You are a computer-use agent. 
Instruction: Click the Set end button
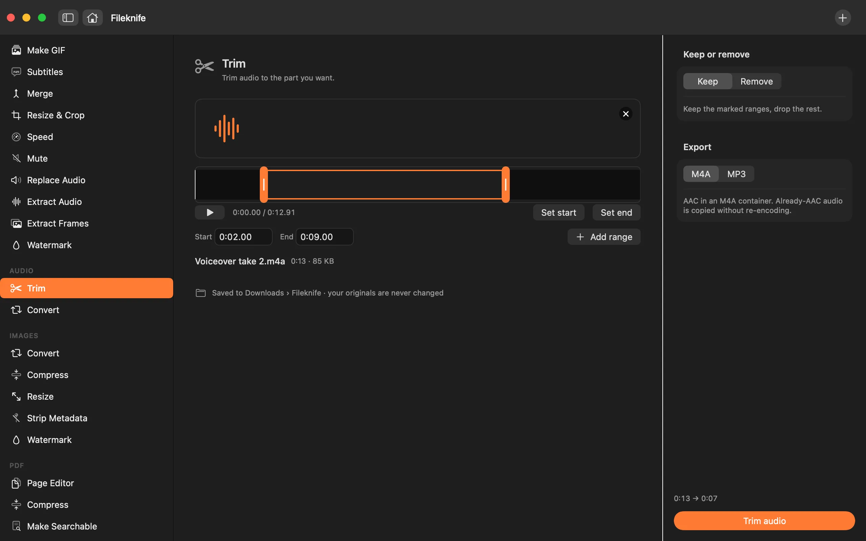tap(616, 213)
